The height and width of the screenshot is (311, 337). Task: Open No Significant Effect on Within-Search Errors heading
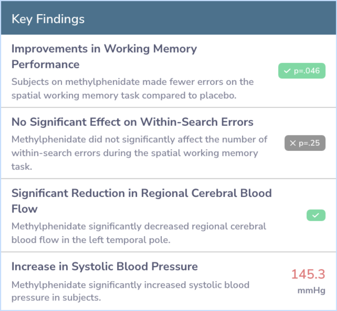[x=132, y=122]
